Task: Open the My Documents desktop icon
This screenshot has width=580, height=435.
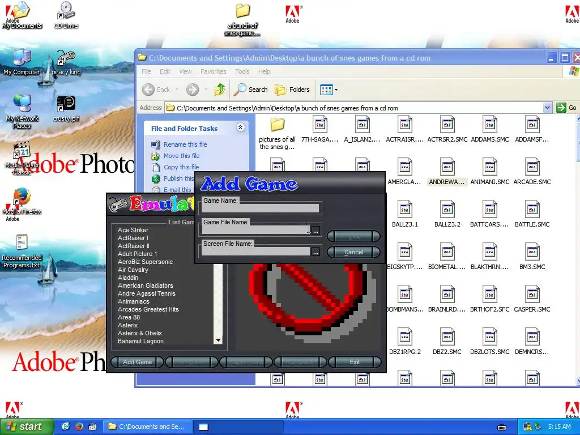Action: [22, 15]
